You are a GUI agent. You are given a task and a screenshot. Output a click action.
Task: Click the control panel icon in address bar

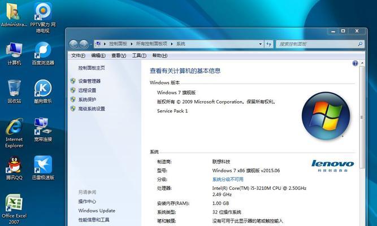pyautogui.click(x=98, y=44)
